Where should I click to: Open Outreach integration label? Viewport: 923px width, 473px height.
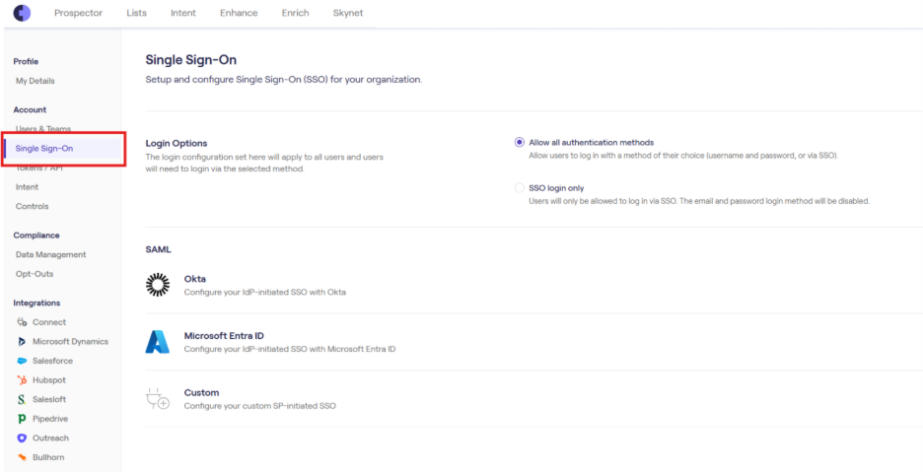(50, 439)
